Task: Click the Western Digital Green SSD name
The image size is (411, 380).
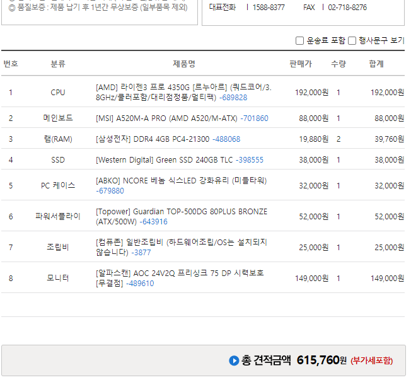Action: click(x=165, y=160)
